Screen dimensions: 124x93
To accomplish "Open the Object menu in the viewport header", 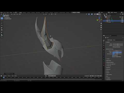I will tap(20, 14).
